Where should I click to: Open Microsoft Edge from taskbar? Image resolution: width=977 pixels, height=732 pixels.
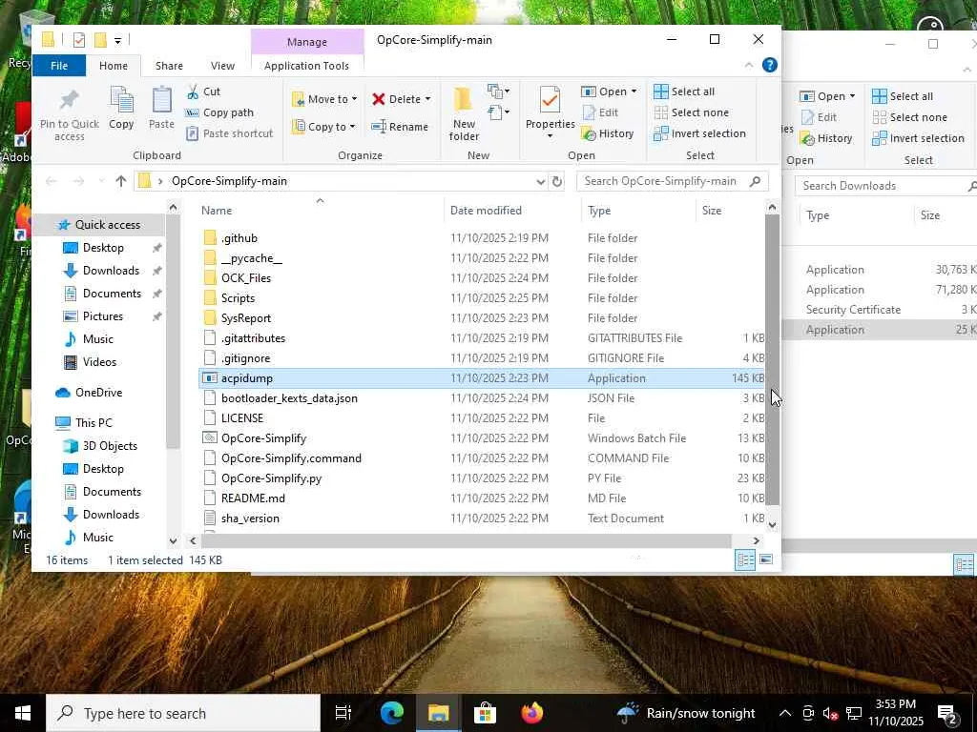[x=391, y=713]
